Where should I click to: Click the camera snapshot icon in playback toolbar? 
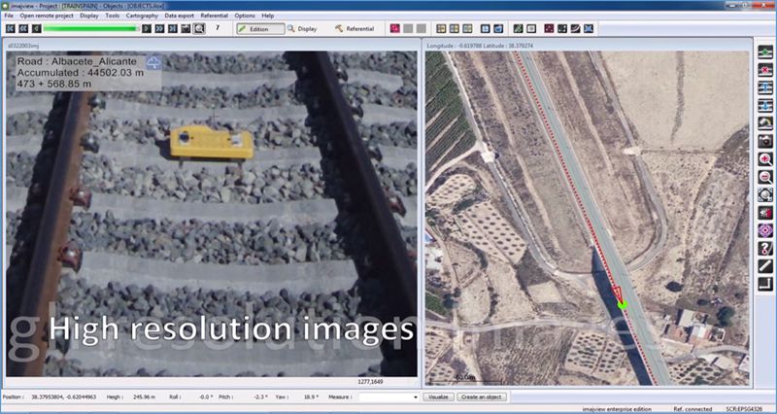click(x=186, y=29)
